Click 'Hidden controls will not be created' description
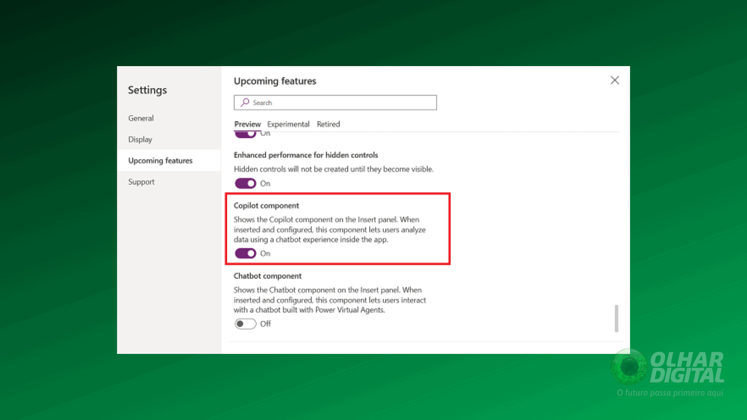 pyautogui.click(x=333, y=169)
